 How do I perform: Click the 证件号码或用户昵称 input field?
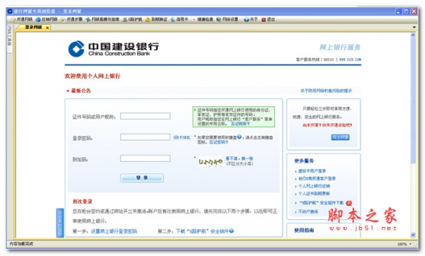tap(145, 116)
